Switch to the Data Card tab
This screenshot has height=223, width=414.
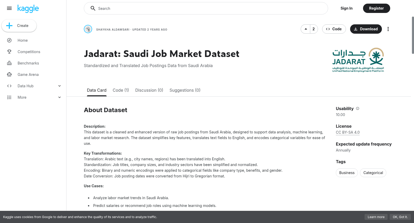[x=97, y=90]
